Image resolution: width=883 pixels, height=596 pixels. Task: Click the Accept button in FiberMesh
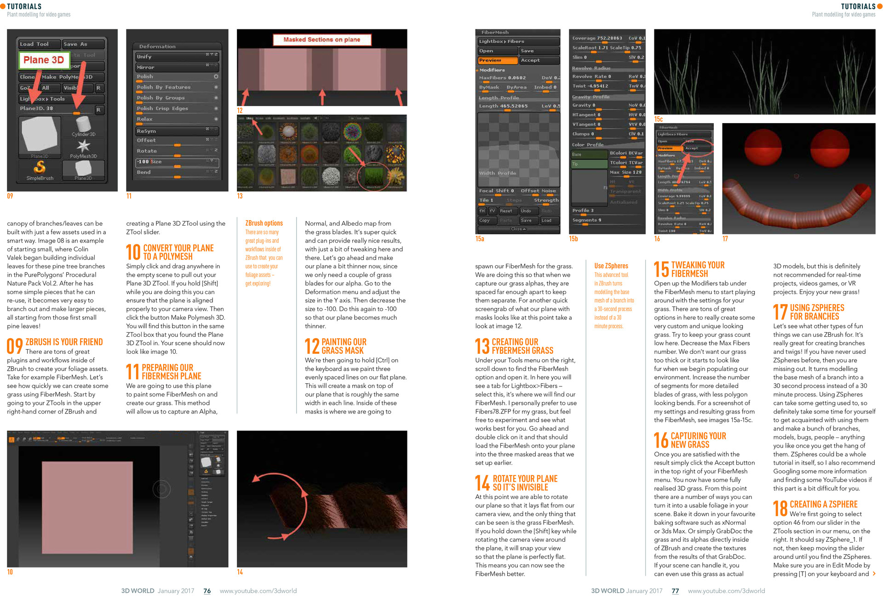tap(539, 60)
